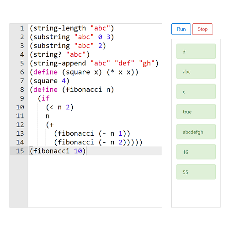Click the lone 'n' on line 11

pyautogui.click(x=48, y=116)
